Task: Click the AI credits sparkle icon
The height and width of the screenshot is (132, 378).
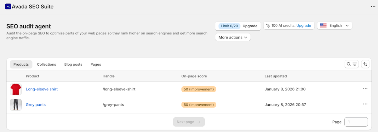Action: tap(268, 26)
